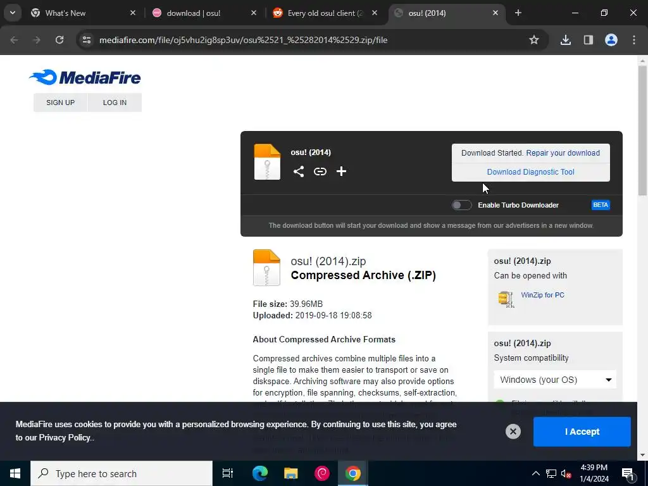Open a new browser tab
This screenshot has height=486, width=648.
[x=518, y=13]
